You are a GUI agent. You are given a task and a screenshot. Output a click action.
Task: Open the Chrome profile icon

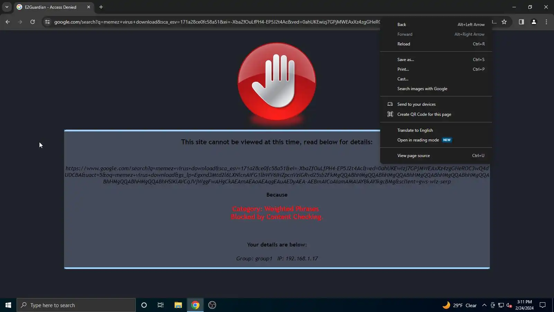[534, 22]
